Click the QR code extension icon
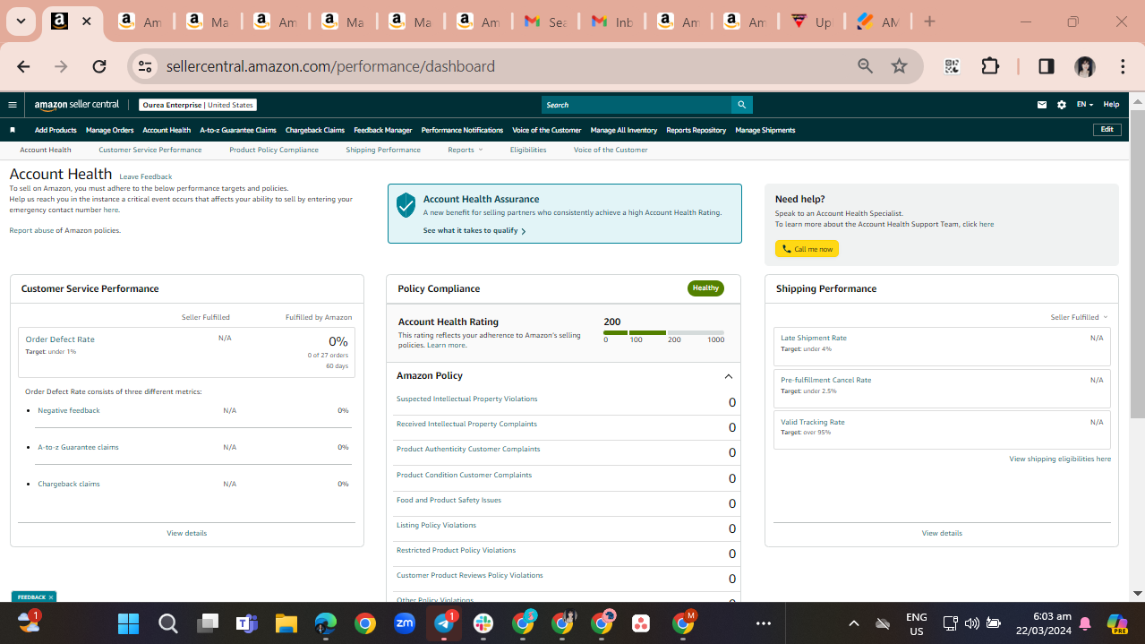 click(x=952, y=66)
